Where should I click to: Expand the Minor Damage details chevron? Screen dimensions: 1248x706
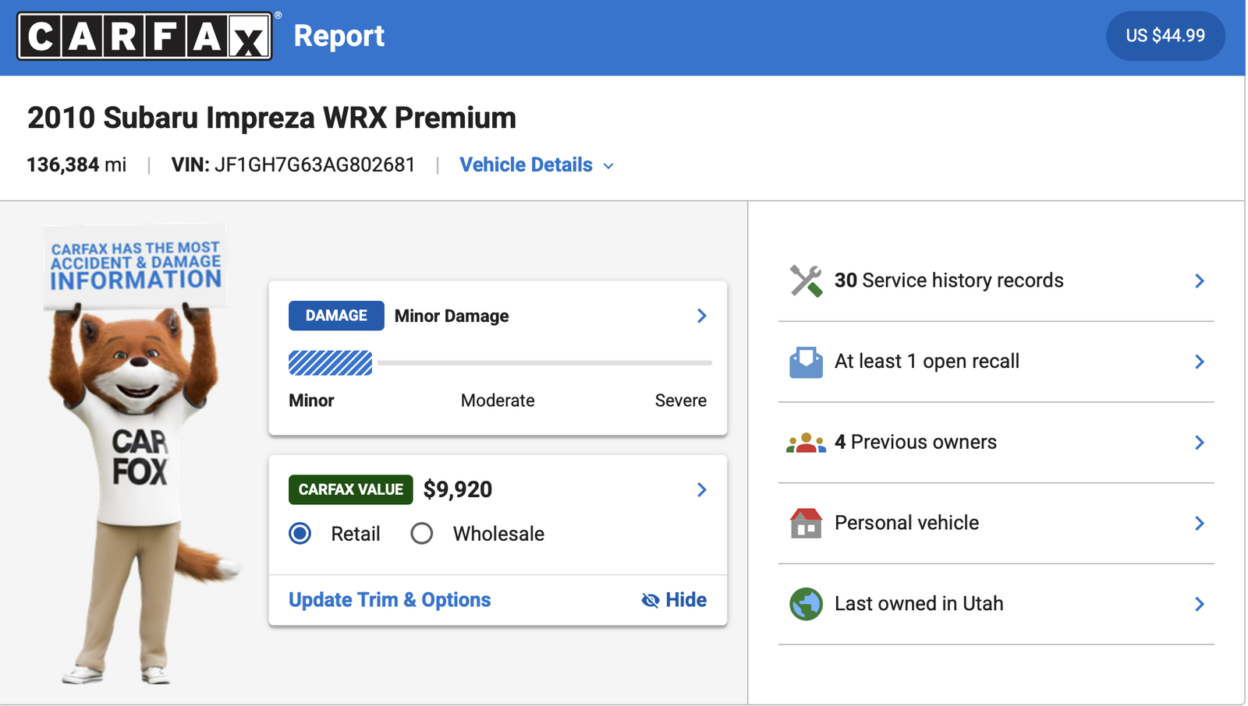pyautogui.click(x=701, y=316)
